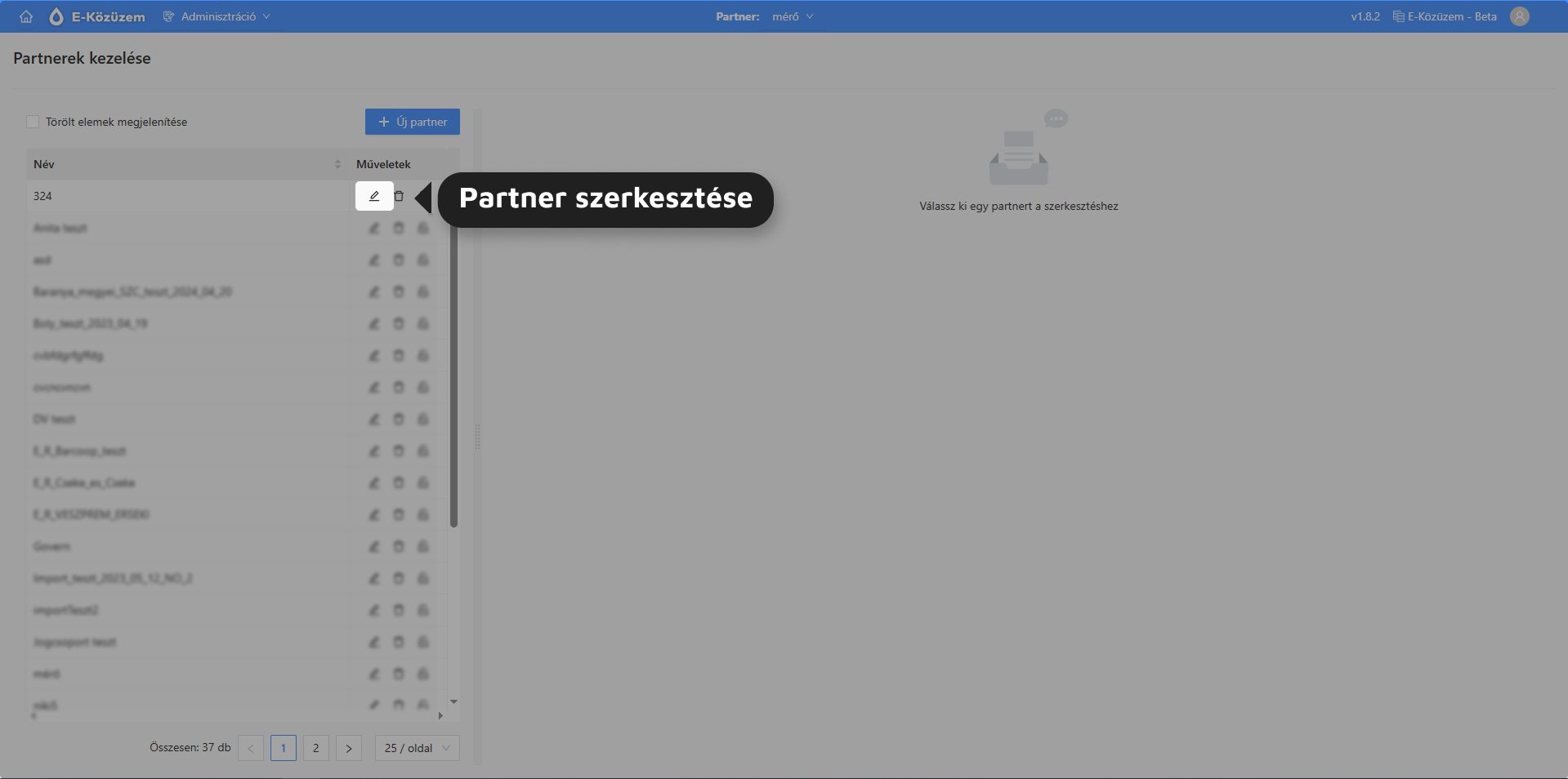Select page 1 in the pagination
Viewport: 1568px width, 779px height.
(x=284, y=748)
